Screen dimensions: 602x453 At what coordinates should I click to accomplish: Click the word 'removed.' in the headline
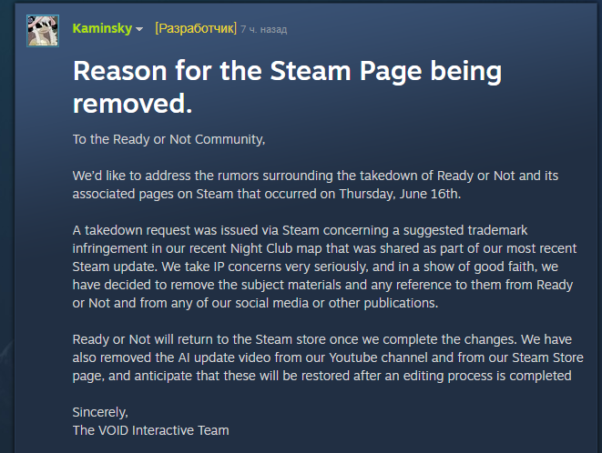tap(132, 104)
